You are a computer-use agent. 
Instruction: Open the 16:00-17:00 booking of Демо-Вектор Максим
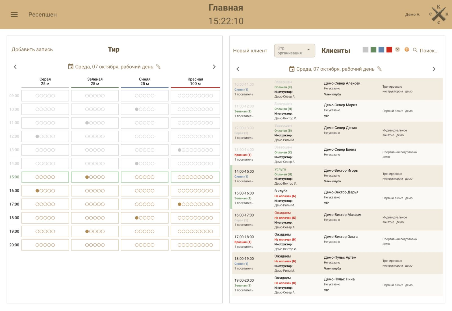tap(337, 220)
